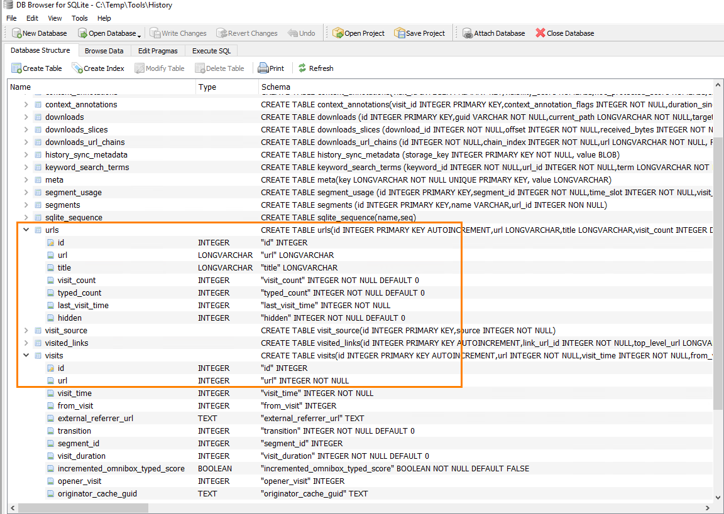
Task: Click the Print icon
Action: [x=263, y=68]
